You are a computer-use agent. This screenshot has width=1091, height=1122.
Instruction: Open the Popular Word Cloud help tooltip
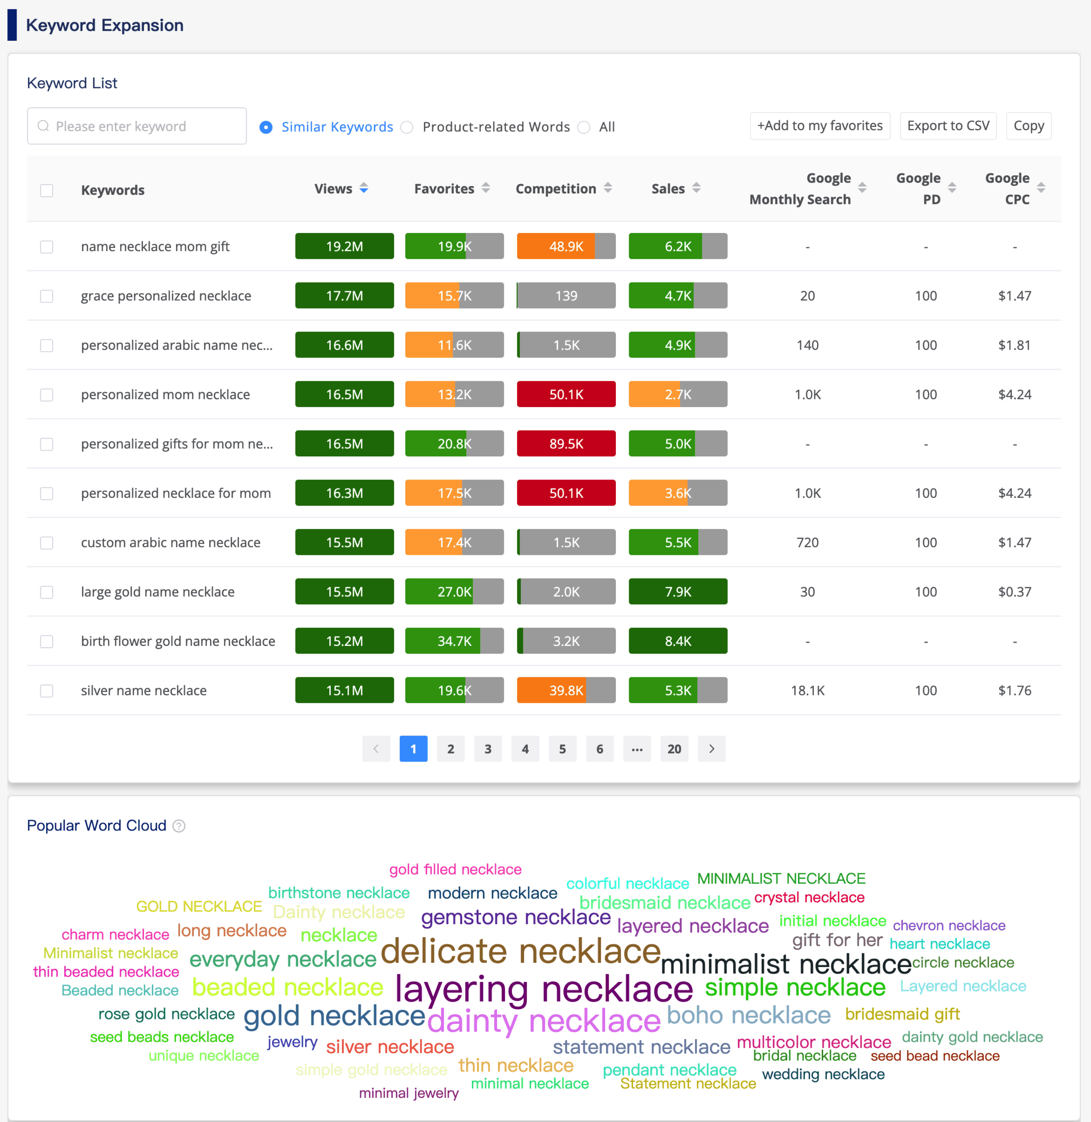pyautogui.click(x=179, y=825)
